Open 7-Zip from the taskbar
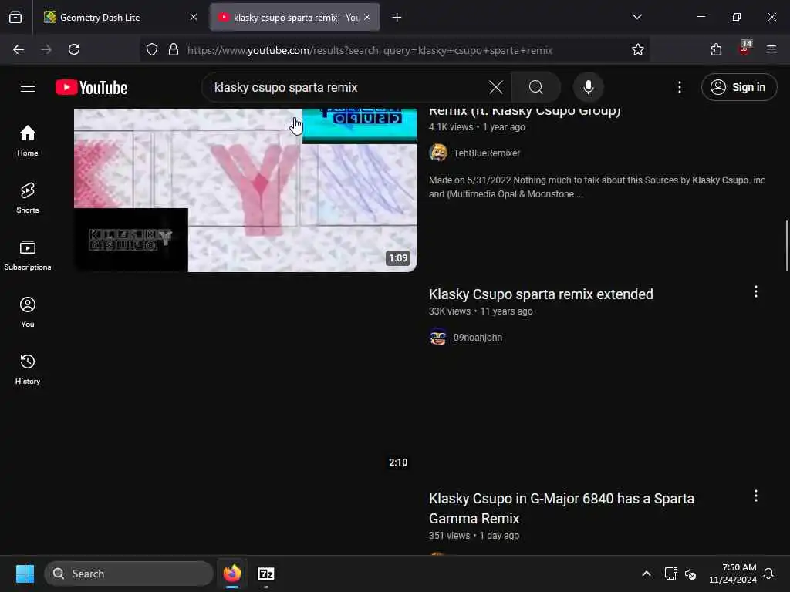 pos(265,573)
